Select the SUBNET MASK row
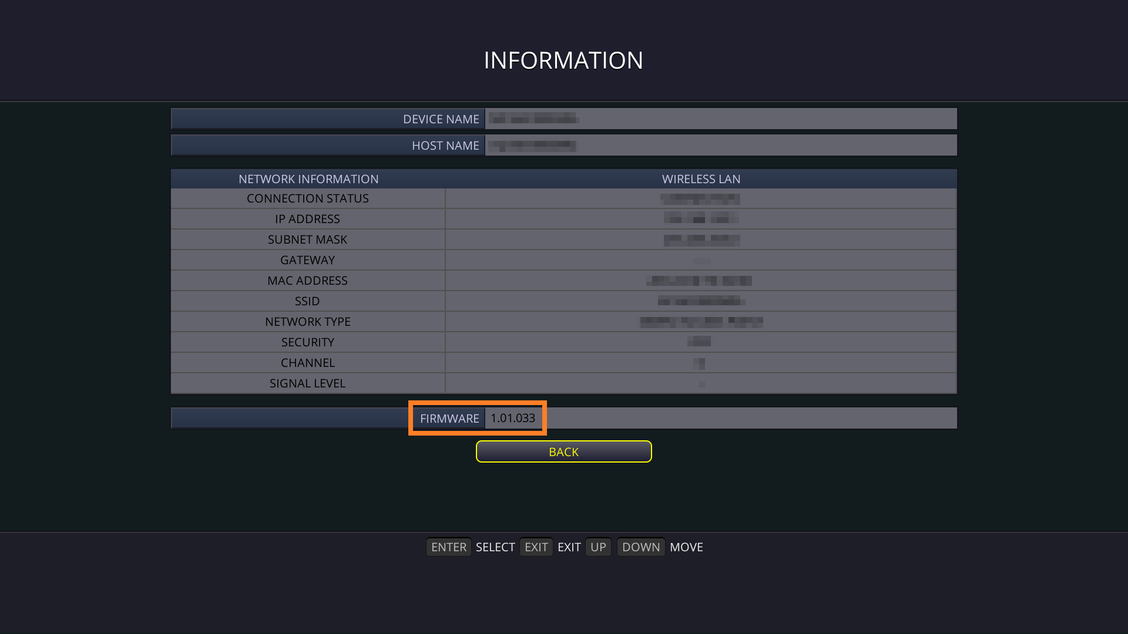Viewport: 1128px width, 634px height. point(308,240)
